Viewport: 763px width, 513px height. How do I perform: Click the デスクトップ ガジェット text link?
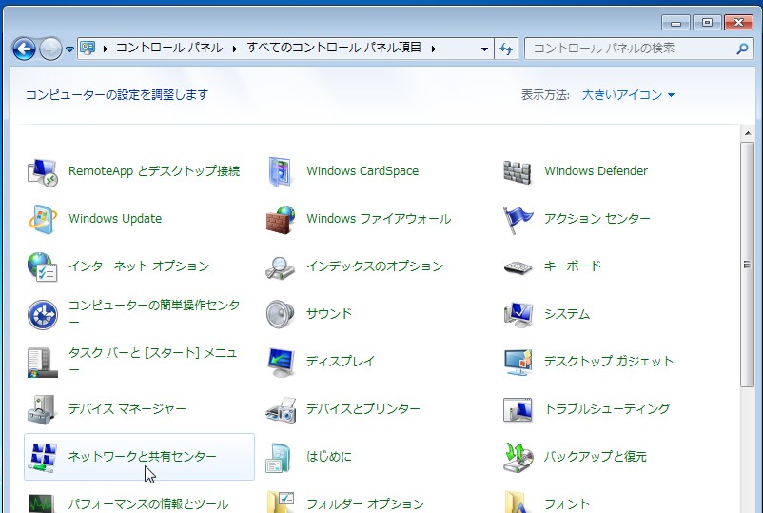pos(609,361)
